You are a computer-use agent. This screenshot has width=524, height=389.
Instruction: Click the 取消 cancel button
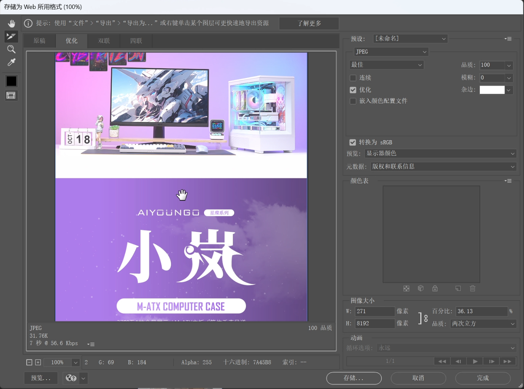[x=418, y=378]
